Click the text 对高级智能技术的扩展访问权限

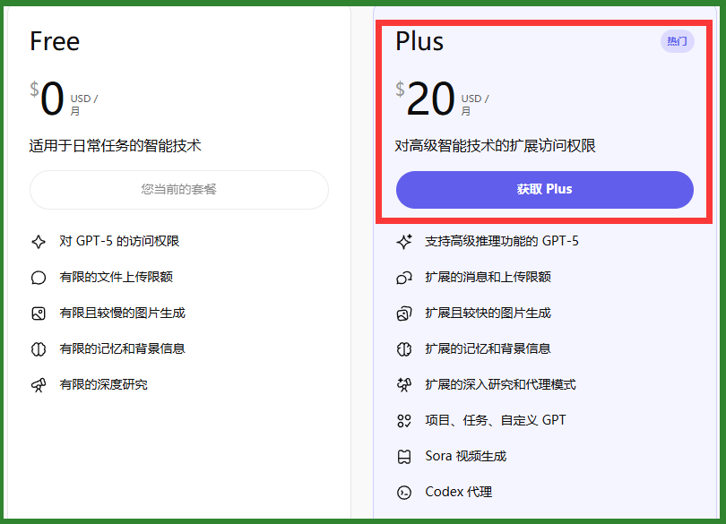495,146
